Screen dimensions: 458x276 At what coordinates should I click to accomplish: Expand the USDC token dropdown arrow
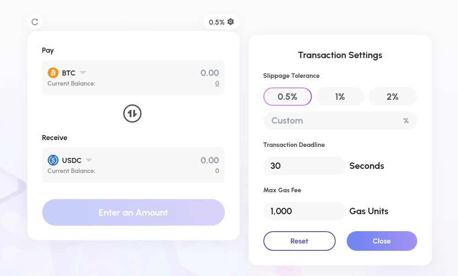(x=89, y=160)
